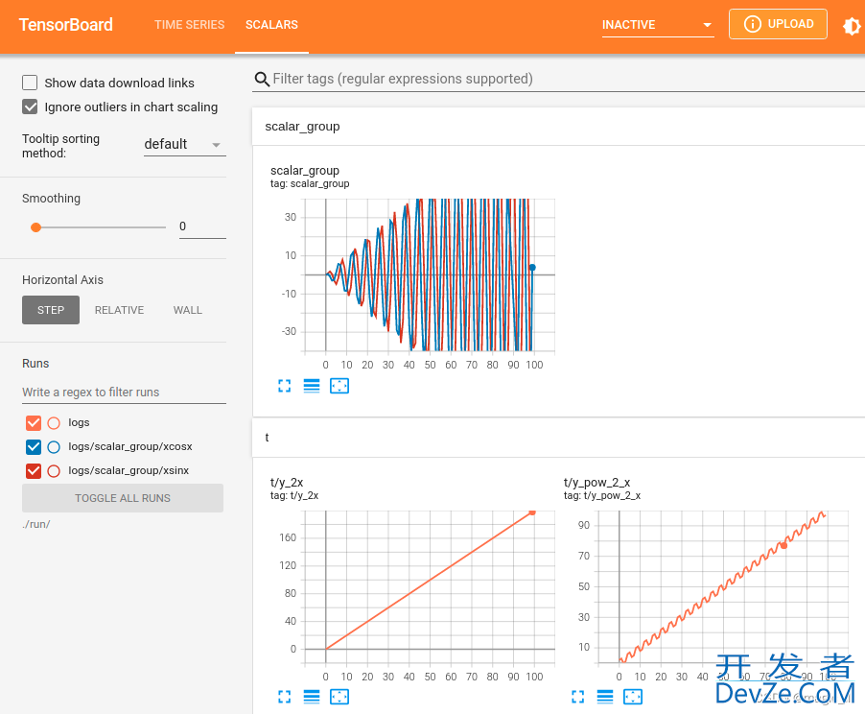Click the 'tag: t/y_2x' label
This screenshot has height=714, width=865.
(294, 496)
